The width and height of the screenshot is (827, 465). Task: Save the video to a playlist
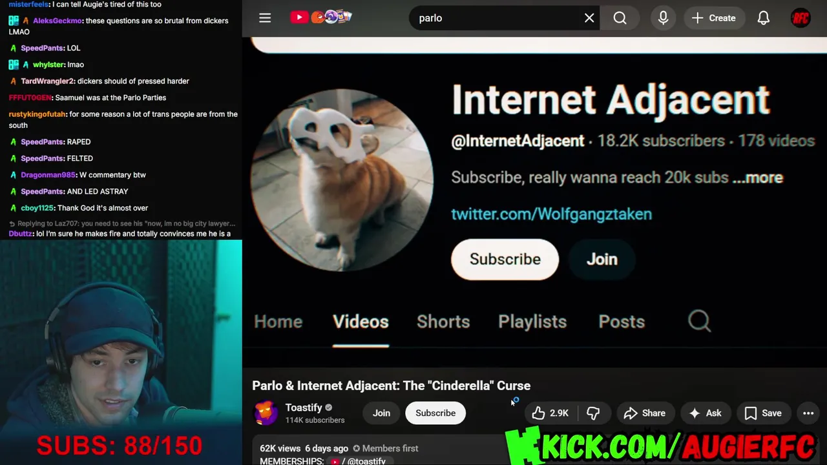pyautogui.click(x=763, y=413)
